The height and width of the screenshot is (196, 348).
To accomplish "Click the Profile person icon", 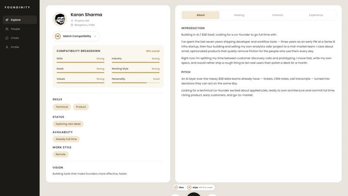I will pos(7,47).
